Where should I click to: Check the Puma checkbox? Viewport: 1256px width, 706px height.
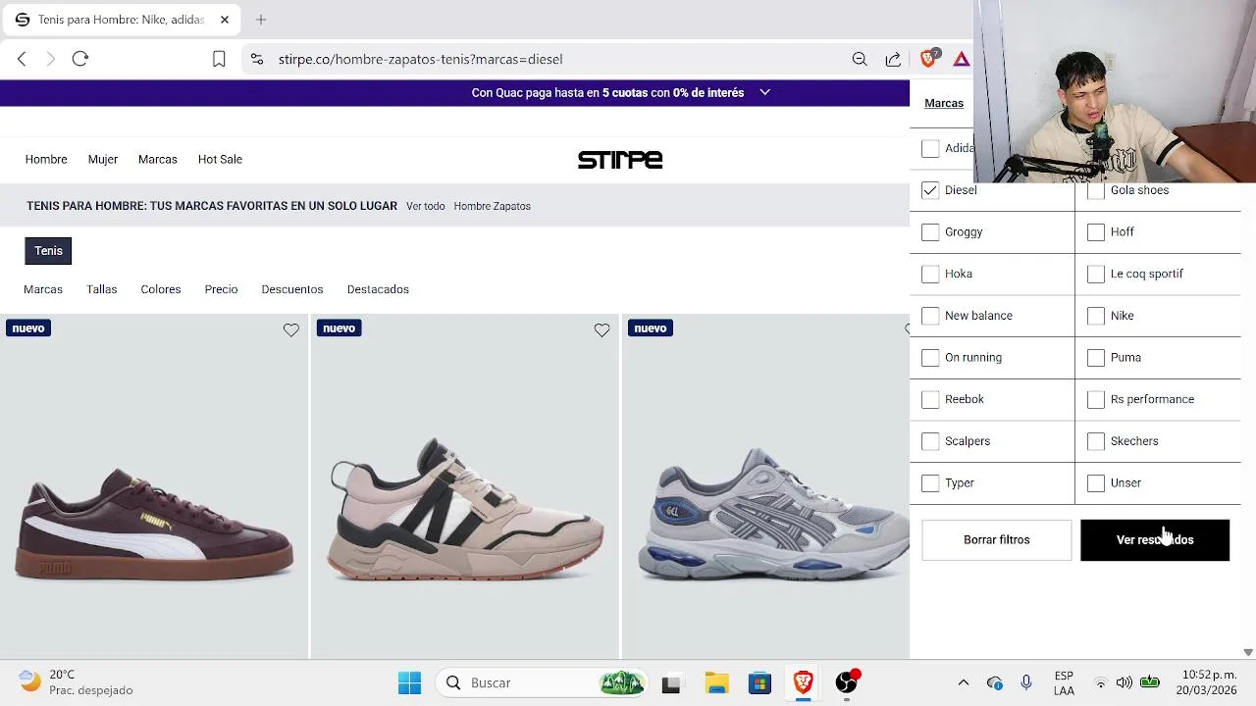(x=1096, y=358)
